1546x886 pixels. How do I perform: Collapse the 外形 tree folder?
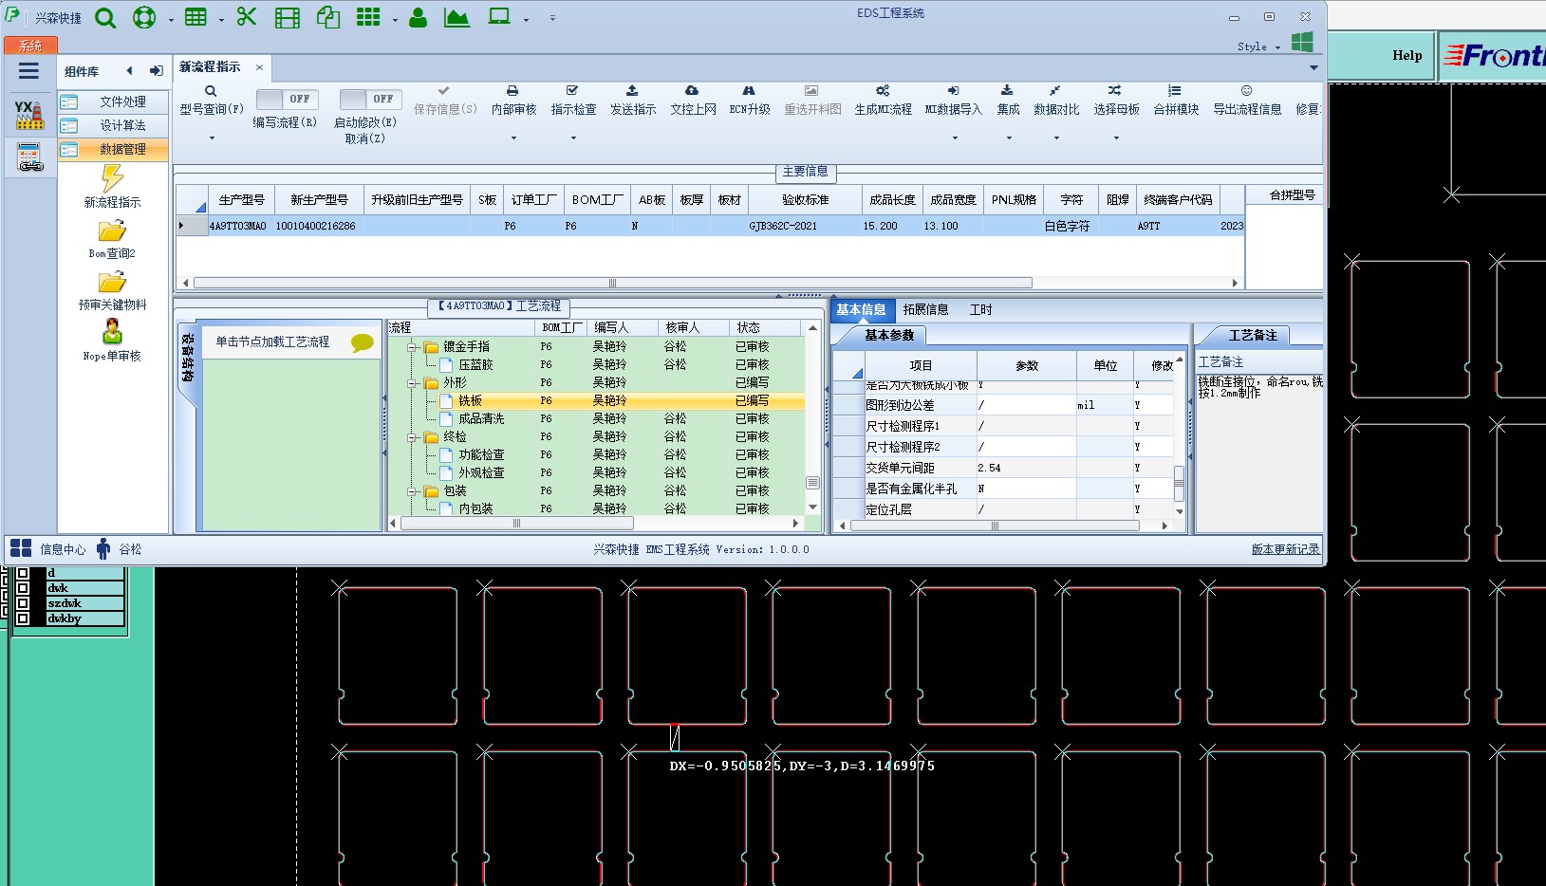[x=413, y=383]
